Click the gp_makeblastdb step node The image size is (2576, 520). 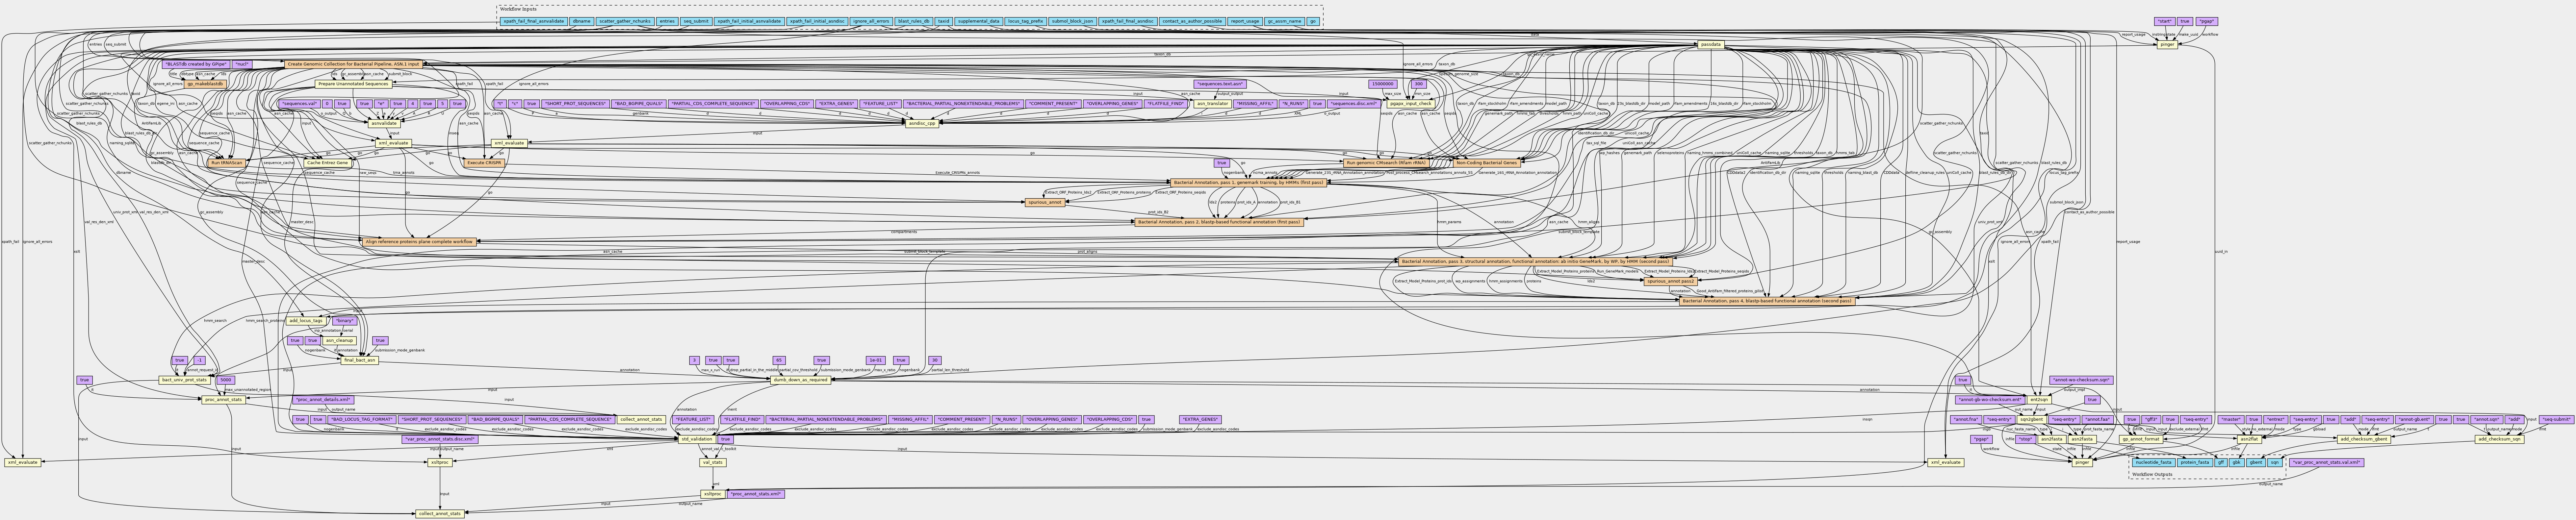(205, 84)
